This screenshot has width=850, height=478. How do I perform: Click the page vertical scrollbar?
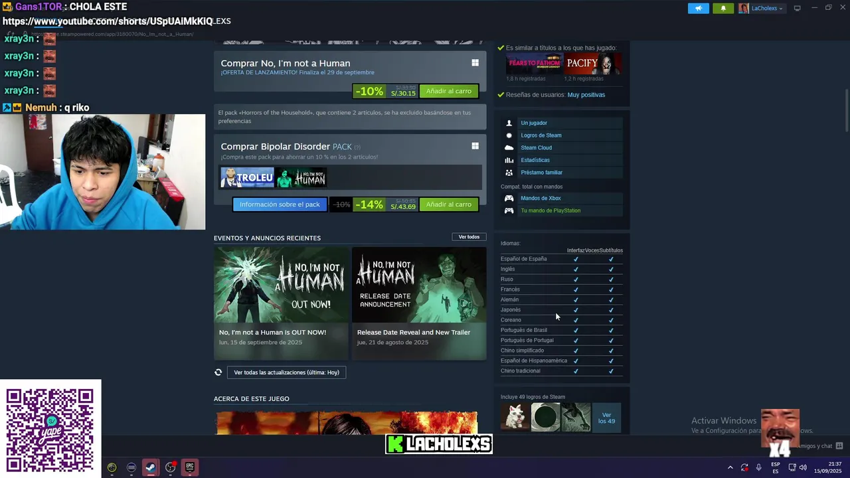click(847, 112)
